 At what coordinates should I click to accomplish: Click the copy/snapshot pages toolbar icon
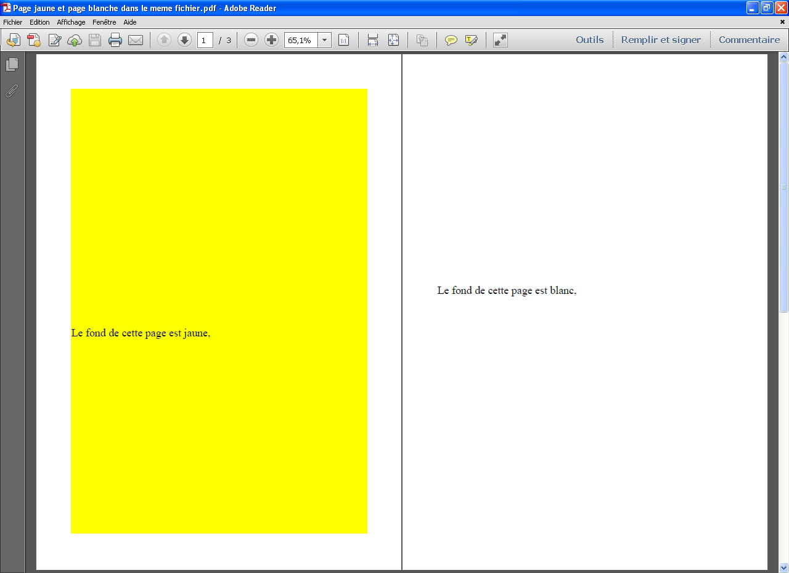(422, 40)
